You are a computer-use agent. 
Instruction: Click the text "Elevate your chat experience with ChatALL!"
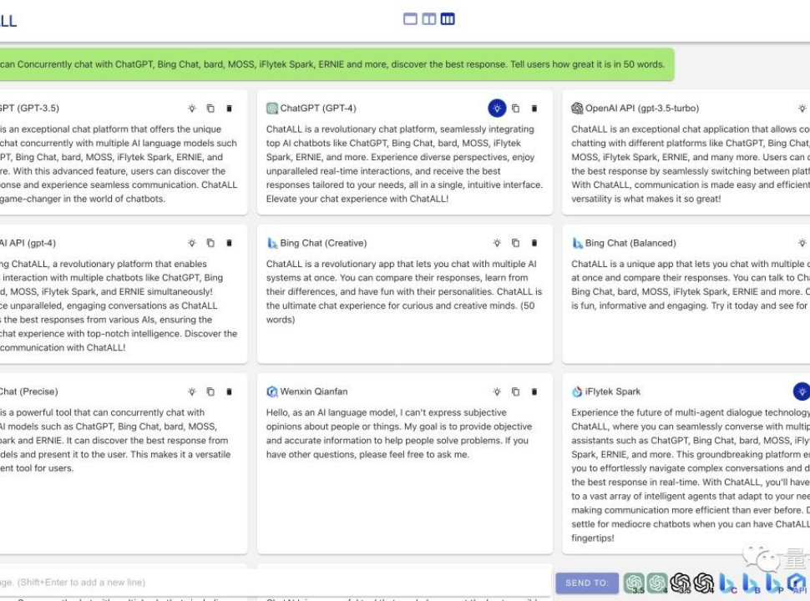tap(357, 199)
